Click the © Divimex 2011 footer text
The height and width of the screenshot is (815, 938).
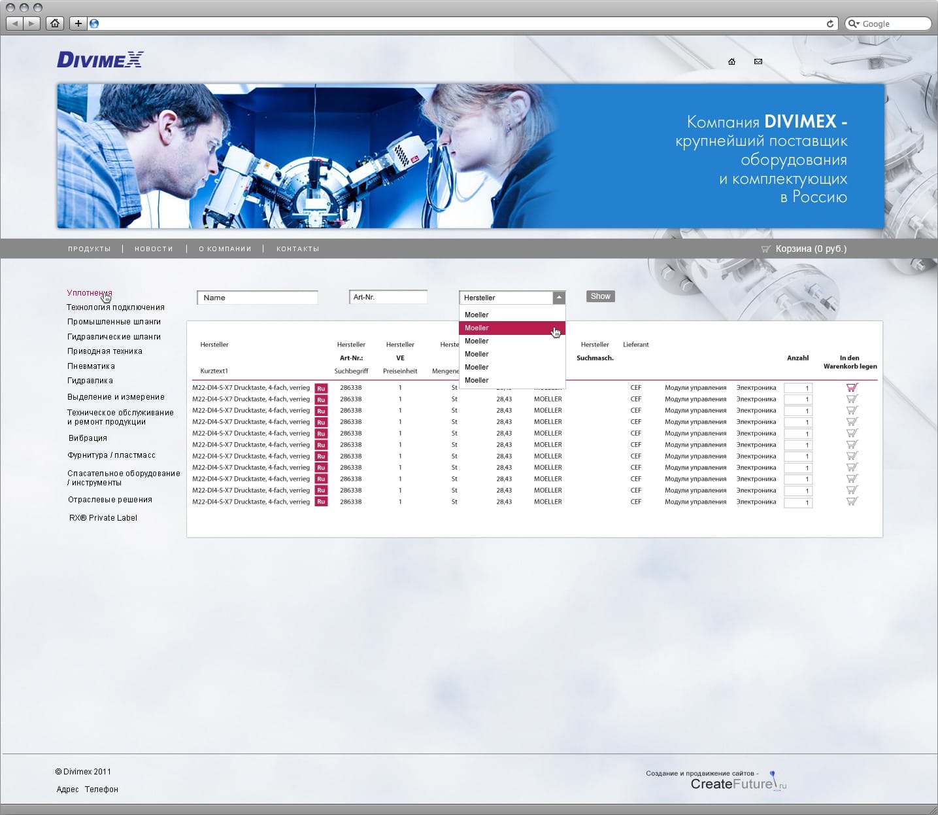click(x=83, y=772)
